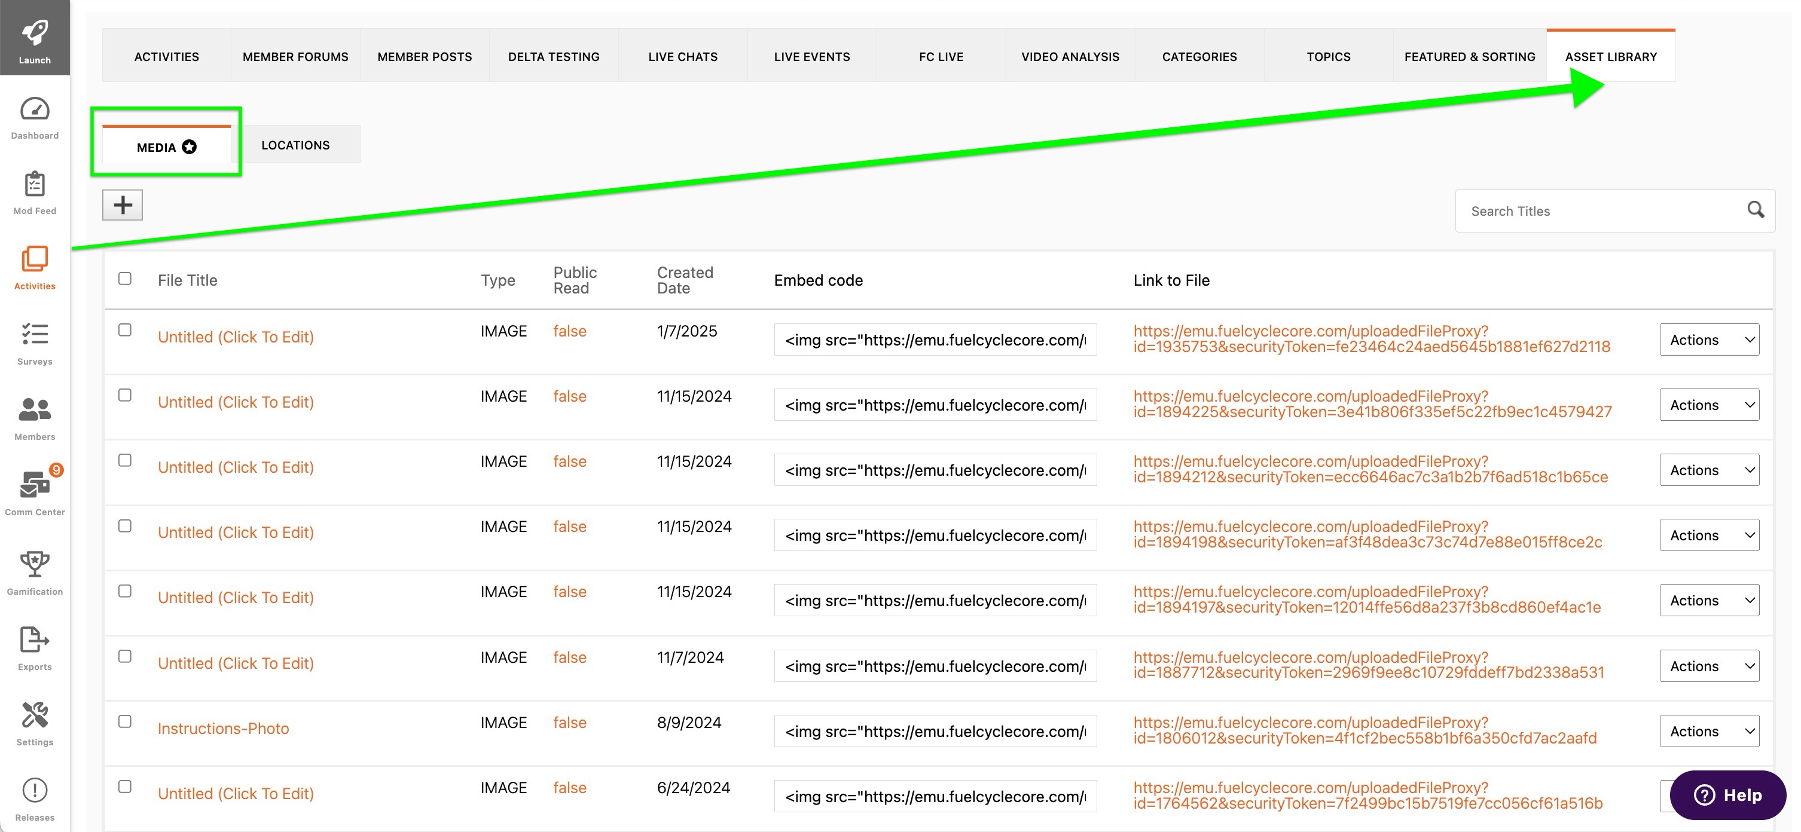
Task: Open the Instructions-Photo file title
Action: pos(223,728)
